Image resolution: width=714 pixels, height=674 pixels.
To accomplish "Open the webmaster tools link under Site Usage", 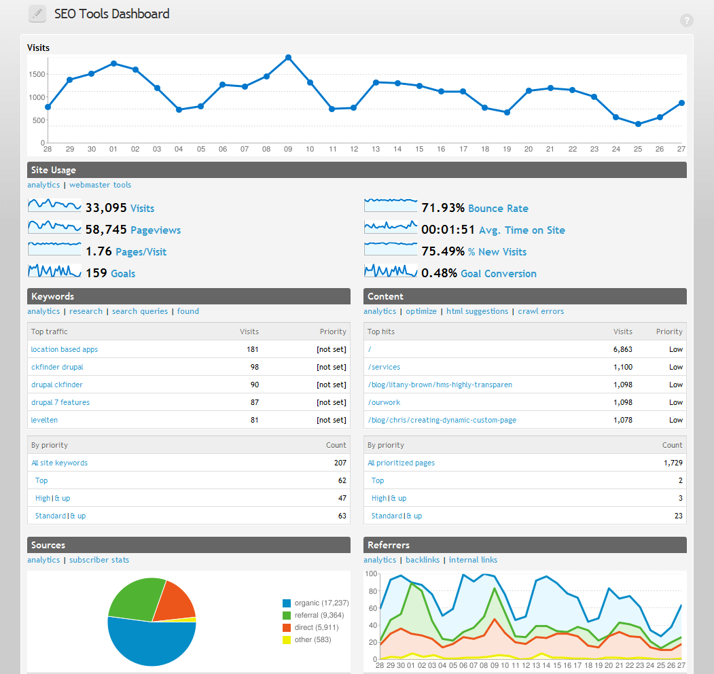I will click(100, 184).
